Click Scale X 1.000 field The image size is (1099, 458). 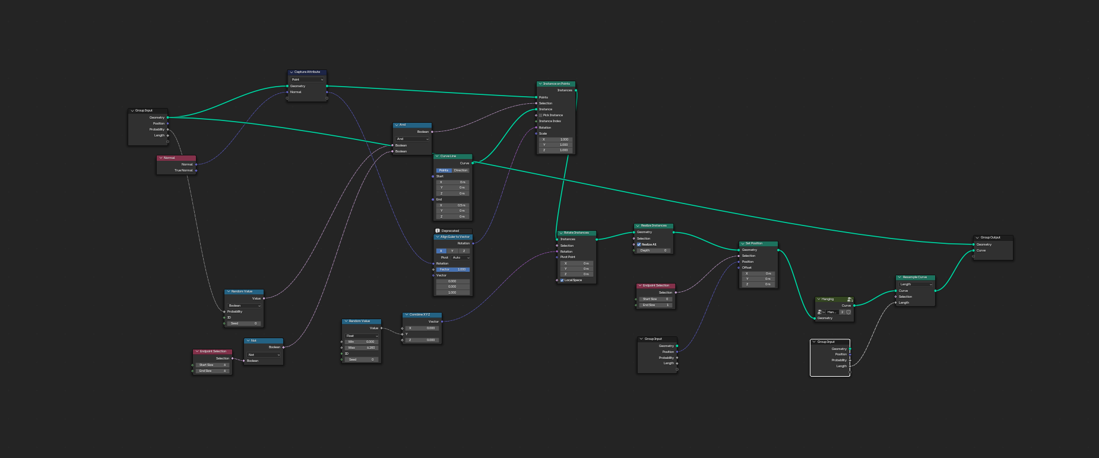tap(556, 139)
